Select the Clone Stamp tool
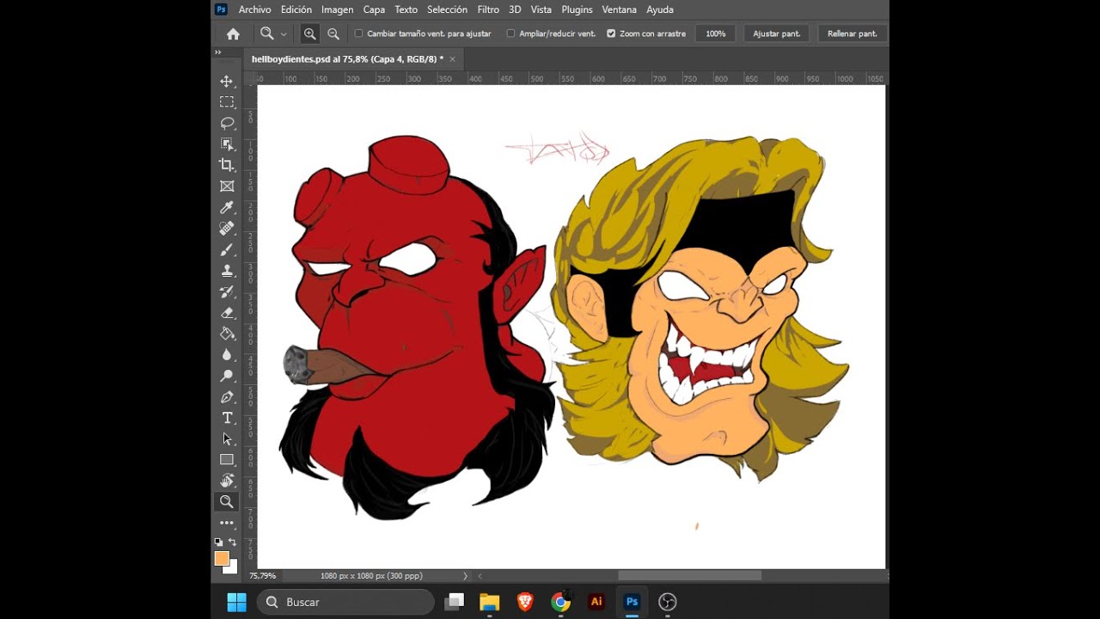The height and width of the screenshot is (619, 1100). [227, 270]
